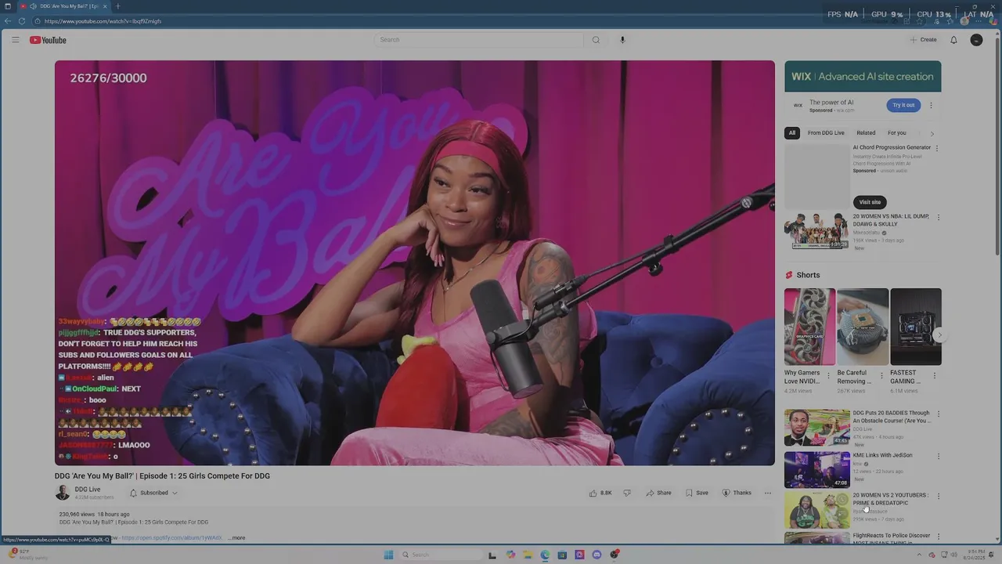The image size is (1002, 564).
Task: Open options for 20 WOMEN VS NBA
Action: pos(939,218)
